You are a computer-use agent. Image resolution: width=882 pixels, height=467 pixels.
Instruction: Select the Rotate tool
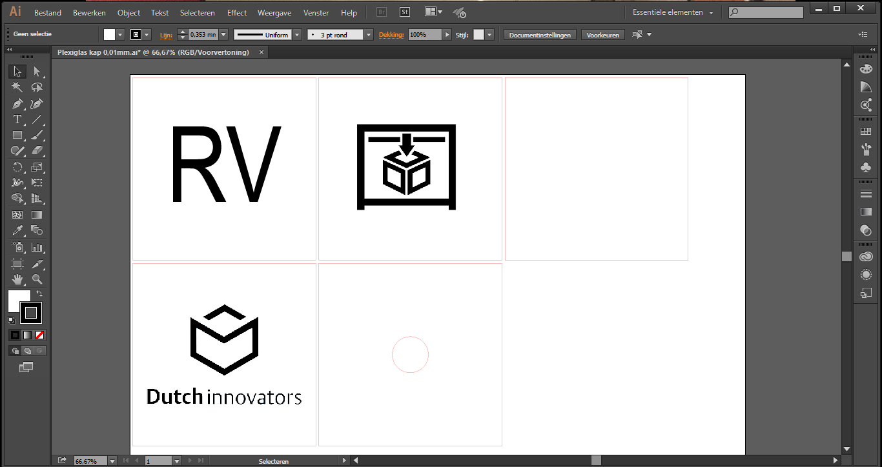point(17,167)
